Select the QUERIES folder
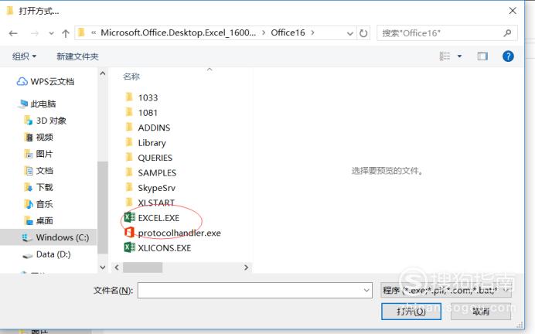 click(x=148, y=158)
